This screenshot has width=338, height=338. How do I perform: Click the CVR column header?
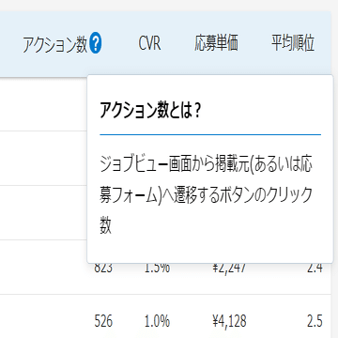(149, 43)
